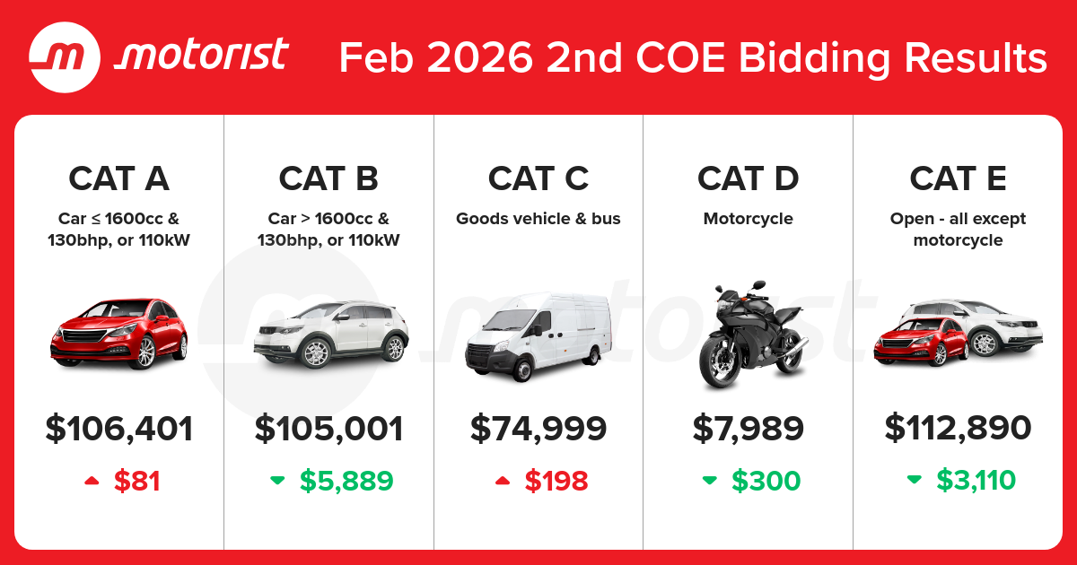Click the green down arrow beside $300

[709, 481]
